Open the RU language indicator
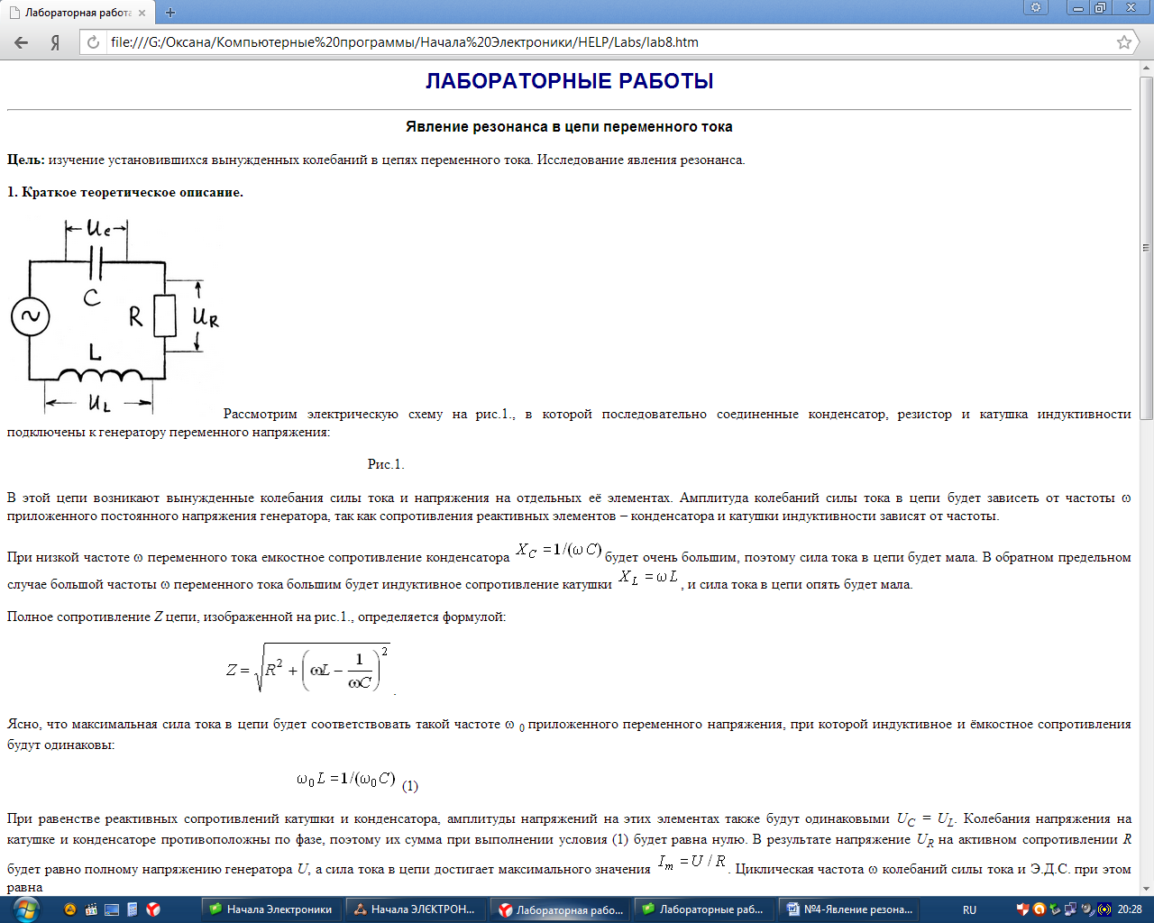This screenshot has width=1154, height=923. click(x=969, y=910)
